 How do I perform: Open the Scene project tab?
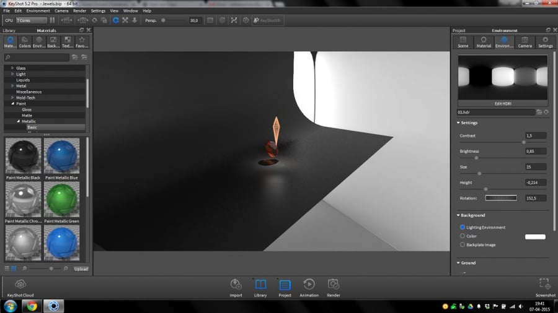pyautogui.click(x=463, y=42)
